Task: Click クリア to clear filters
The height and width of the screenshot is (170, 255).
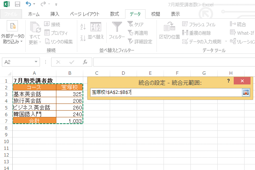Action: pyautogui.click(x=135, y=24)
